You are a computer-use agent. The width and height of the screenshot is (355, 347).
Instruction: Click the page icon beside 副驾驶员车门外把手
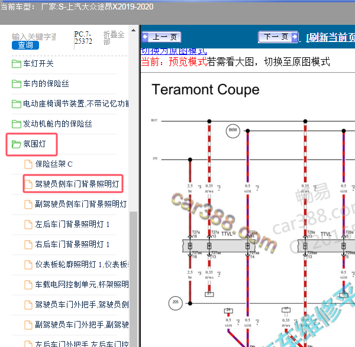click(28, 325)
